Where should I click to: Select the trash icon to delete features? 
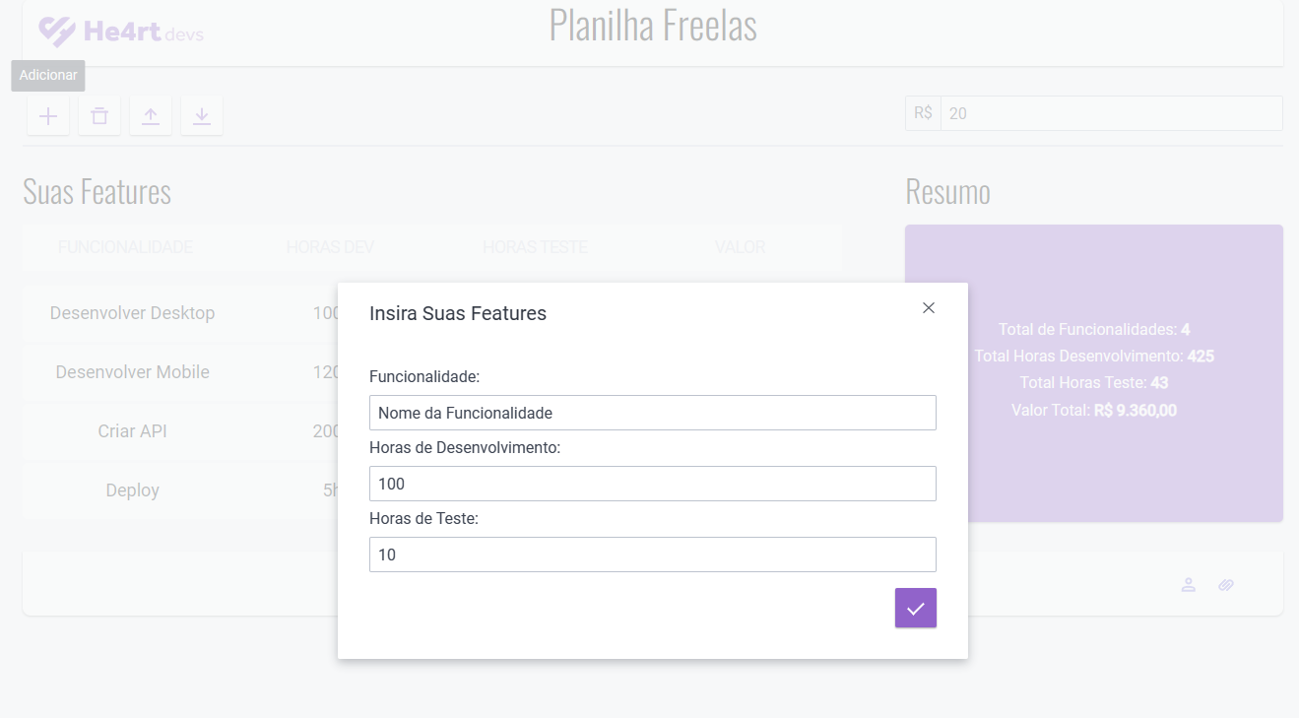[98, 114]
